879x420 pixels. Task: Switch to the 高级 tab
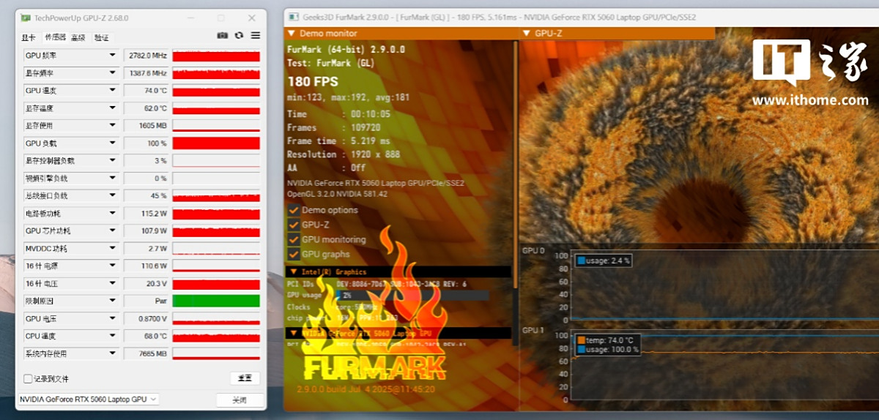(78, 37)
